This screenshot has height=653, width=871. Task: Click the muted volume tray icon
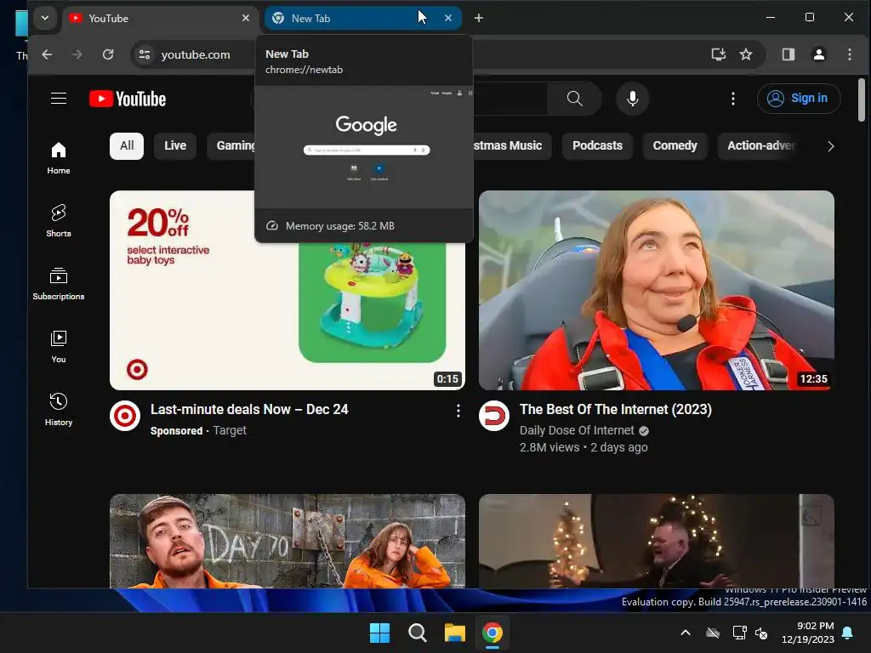(761, 633)
